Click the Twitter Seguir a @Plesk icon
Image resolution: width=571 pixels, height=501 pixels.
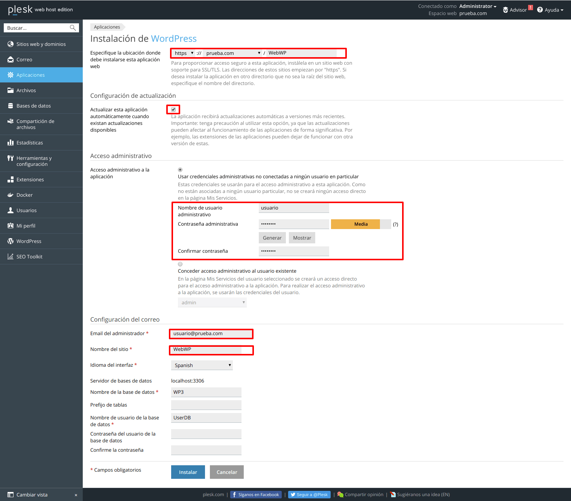(x=293, y=495)
